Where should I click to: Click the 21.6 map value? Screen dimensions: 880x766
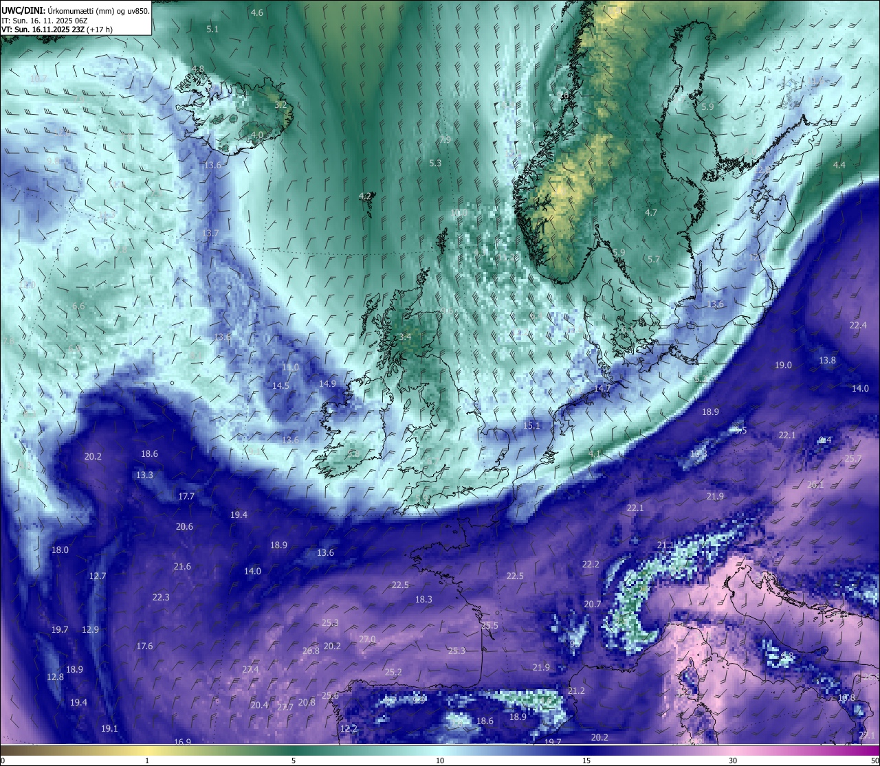click(x=182, y=567)
